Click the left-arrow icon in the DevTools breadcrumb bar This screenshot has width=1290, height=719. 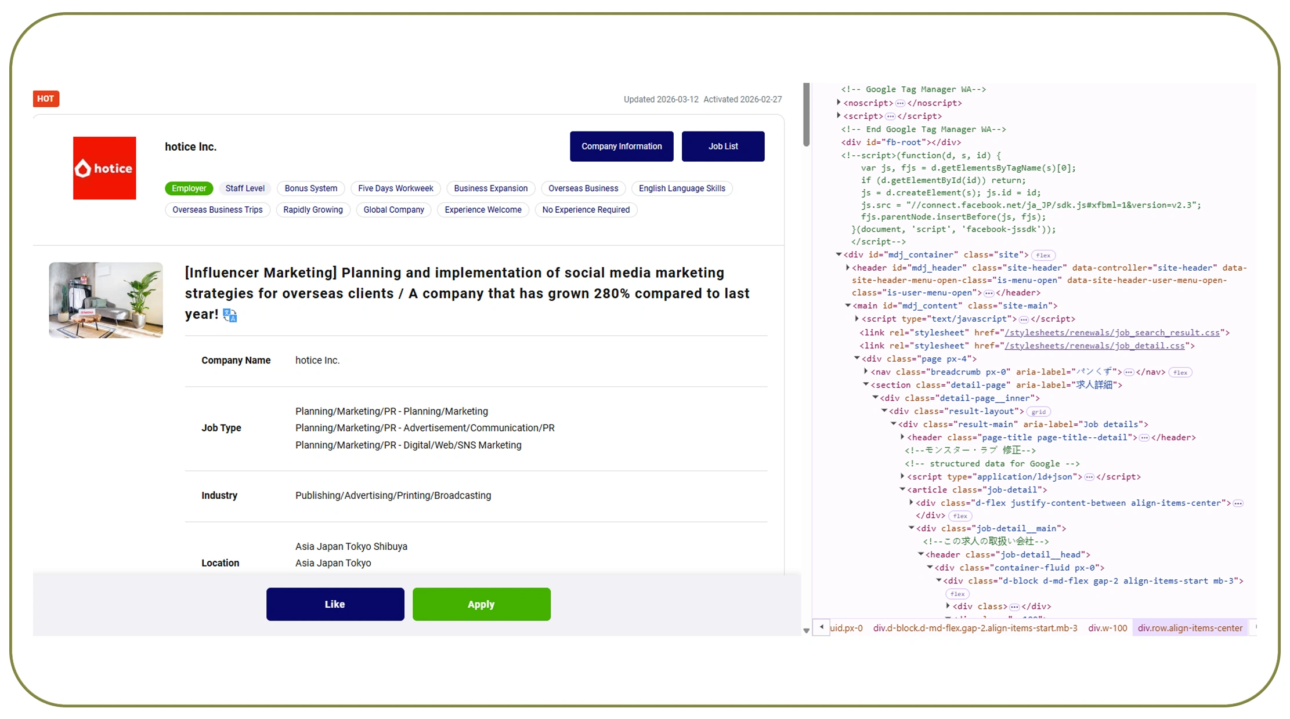coord(821,627)
